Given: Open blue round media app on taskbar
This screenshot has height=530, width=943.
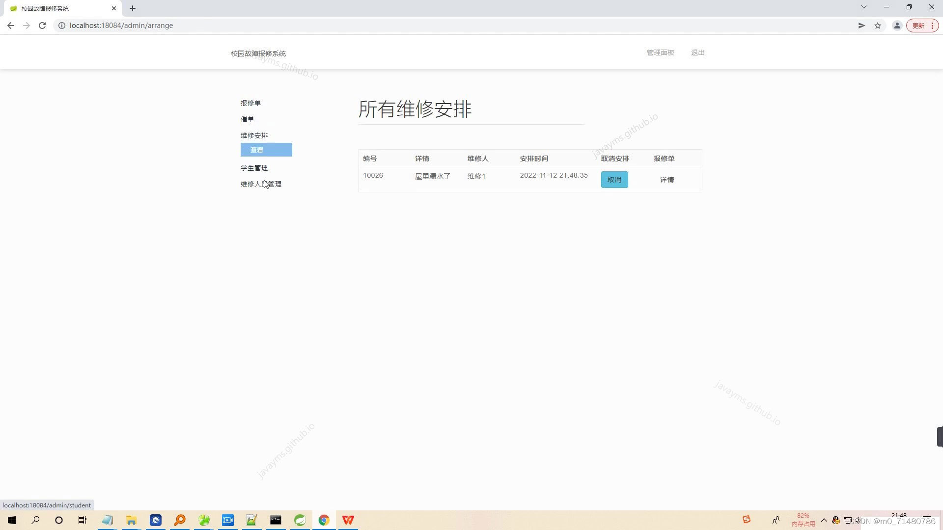Looking at the screenshot, I should pos(156,520).
